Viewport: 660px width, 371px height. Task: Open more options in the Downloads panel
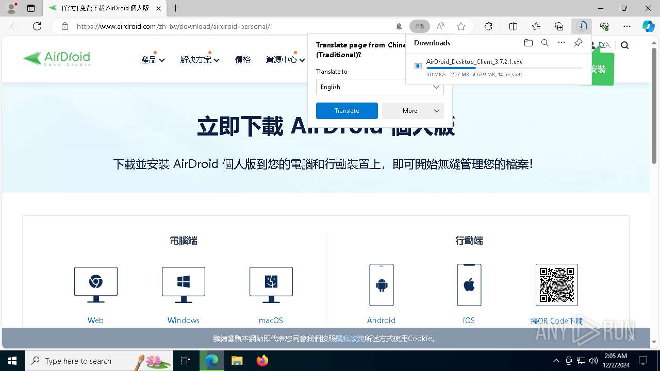tap(562, 43)
